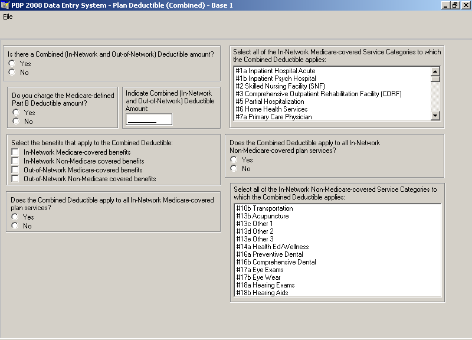This screenshot has height=340, width=472.
Task: Select #6 Home Health Services
Action: (x=333, y=109)
